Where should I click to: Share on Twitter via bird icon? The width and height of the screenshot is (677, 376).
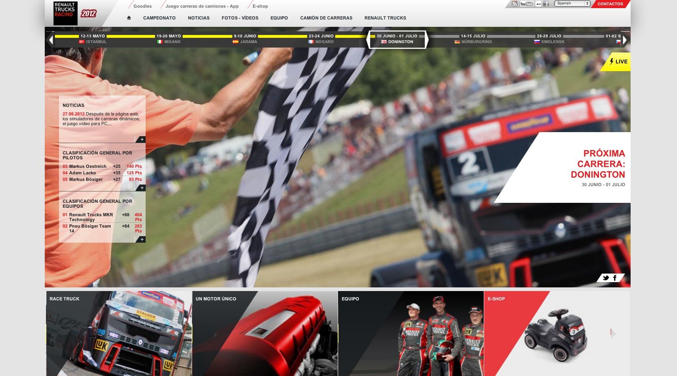[x=606, y=278]
